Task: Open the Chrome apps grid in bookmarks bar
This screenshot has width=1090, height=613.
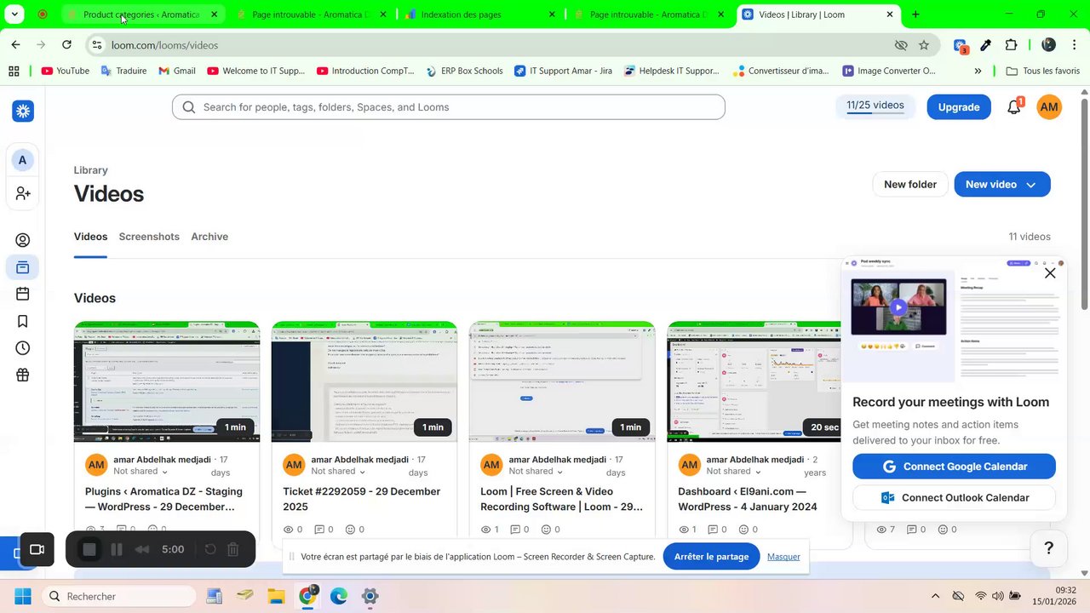Action: (14, 72)
